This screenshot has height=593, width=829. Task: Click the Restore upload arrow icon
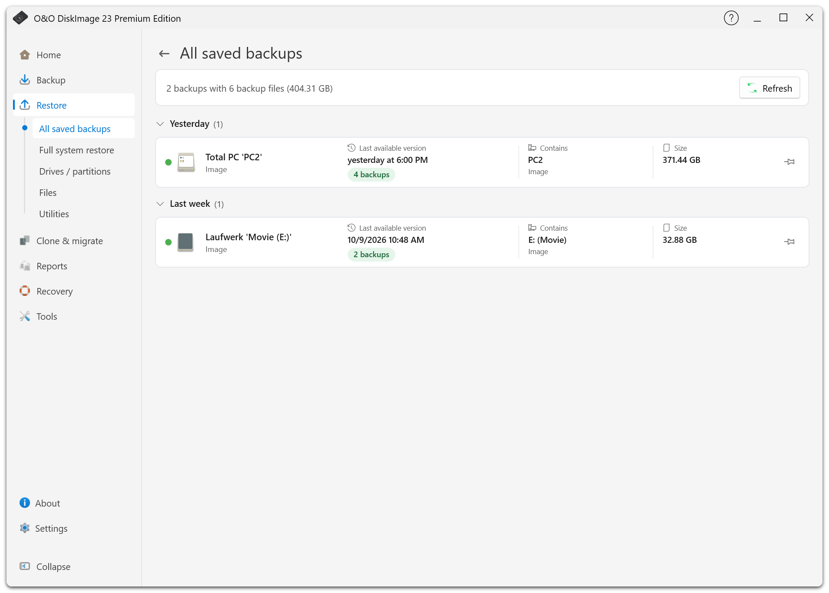pyautogui.click(x=25, y=105)
